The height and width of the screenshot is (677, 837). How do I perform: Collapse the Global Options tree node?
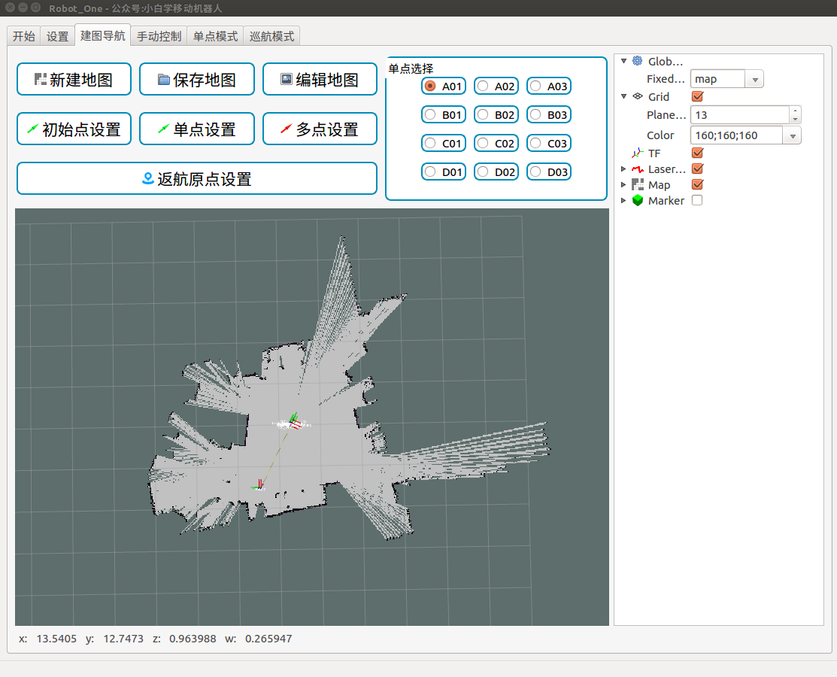[x=623, y=61]
